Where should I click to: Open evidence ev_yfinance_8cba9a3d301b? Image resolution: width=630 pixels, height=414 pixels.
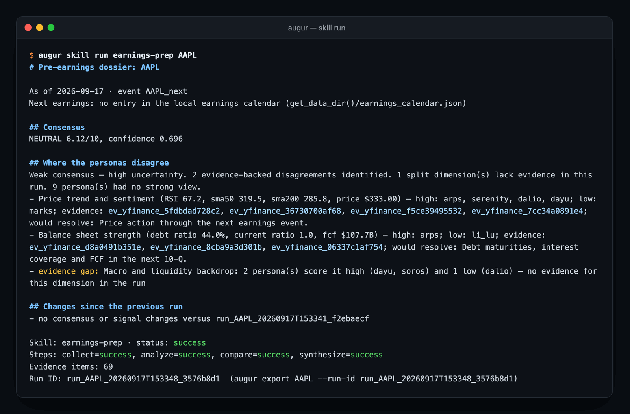point(206,247)
